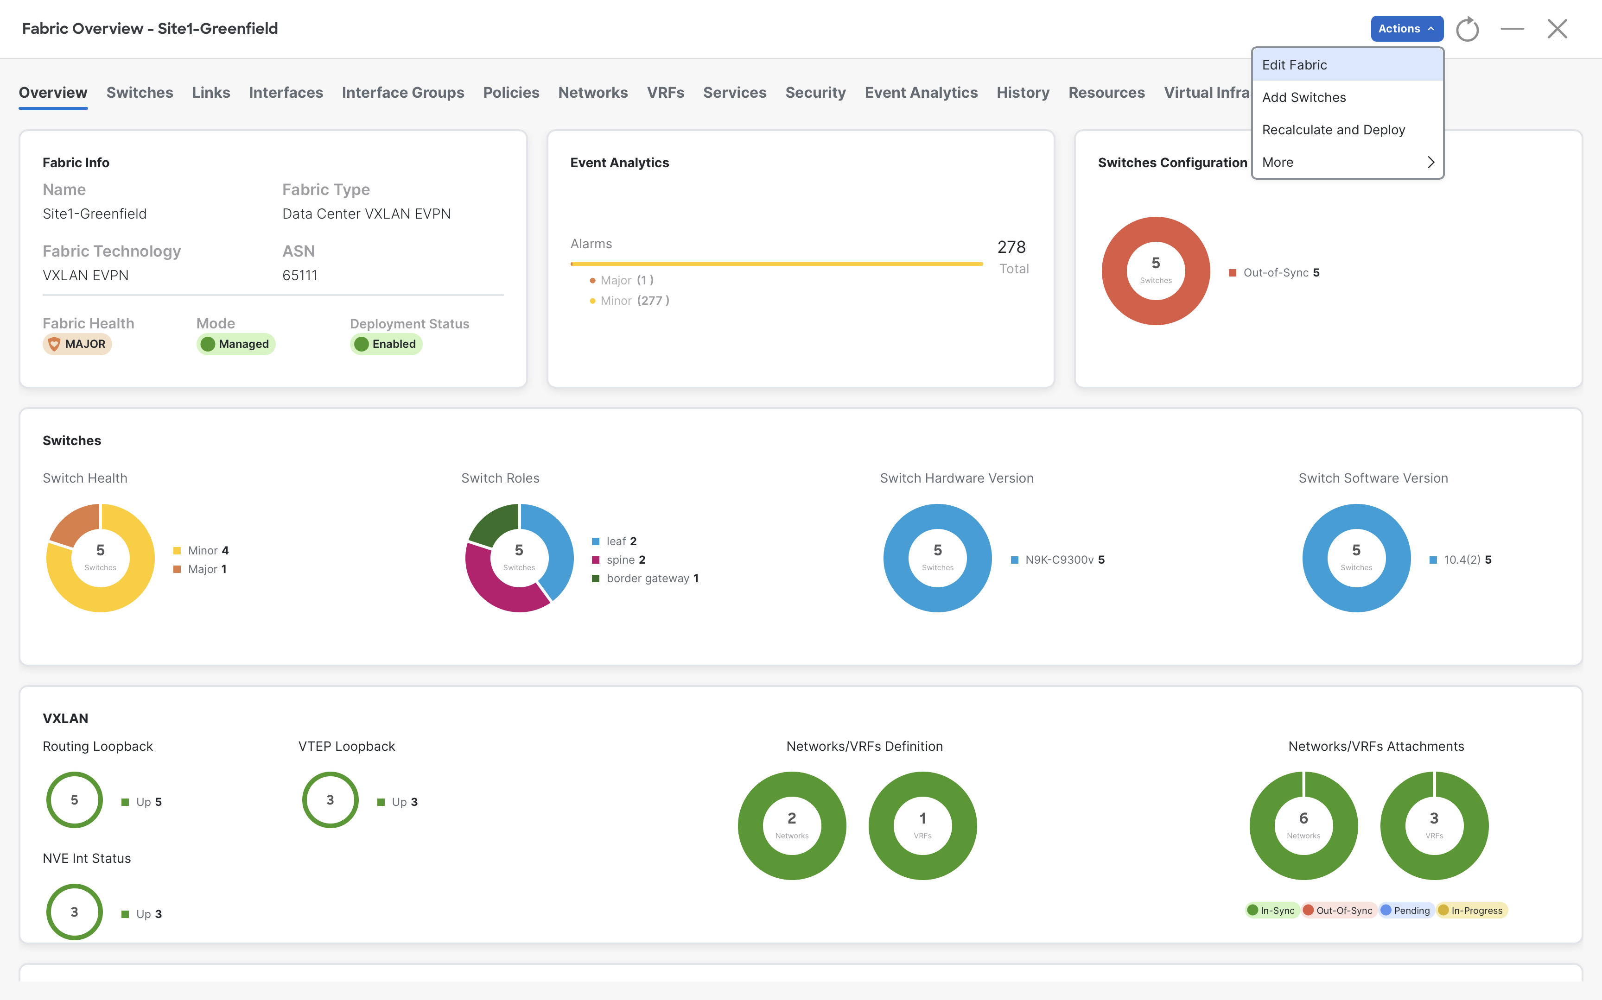Switch to the Security tab
This screenshot has width=1602, height=1000.
pos(815,93)
